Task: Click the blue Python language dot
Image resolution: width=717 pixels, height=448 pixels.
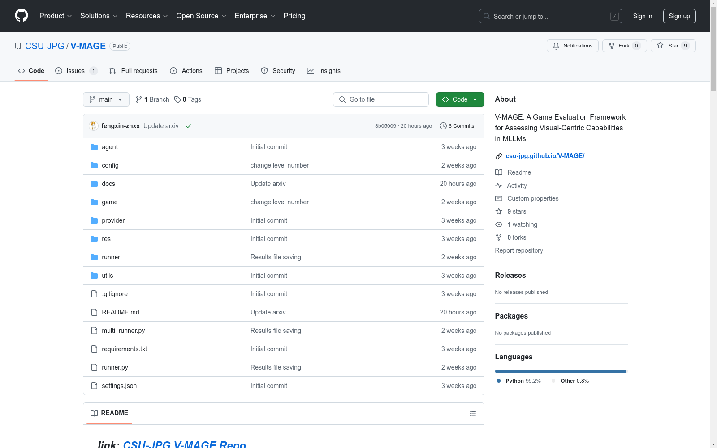Action: click(499, 381)
